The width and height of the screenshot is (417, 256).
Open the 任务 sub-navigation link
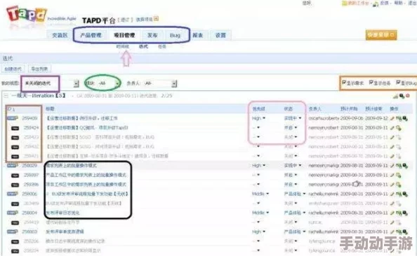162,47
